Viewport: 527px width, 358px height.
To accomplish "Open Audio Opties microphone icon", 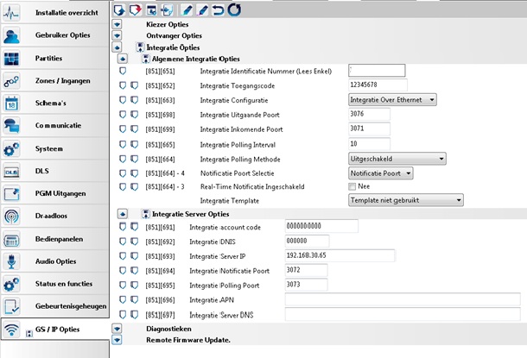I will point(11,261).
